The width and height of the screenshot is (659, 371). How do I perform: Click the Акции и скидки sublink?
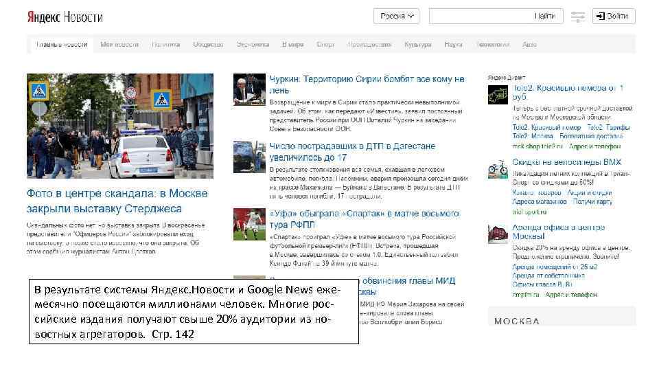590,192
